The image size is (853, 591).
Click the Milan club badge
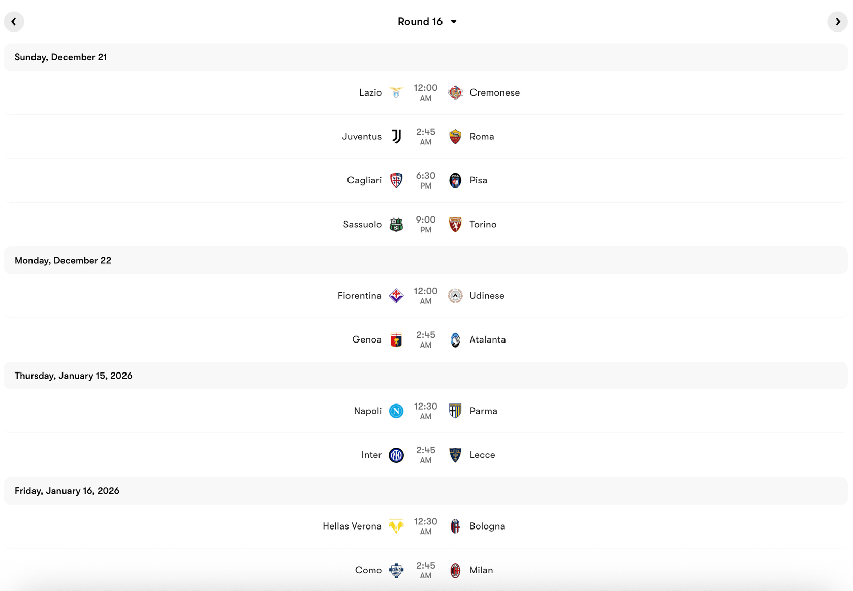pos(455,570)
